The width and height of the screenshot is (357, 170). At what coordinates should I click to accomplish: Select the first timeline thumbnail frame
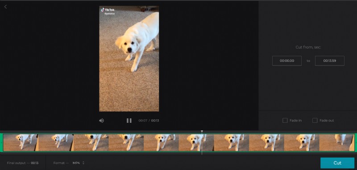21,142
